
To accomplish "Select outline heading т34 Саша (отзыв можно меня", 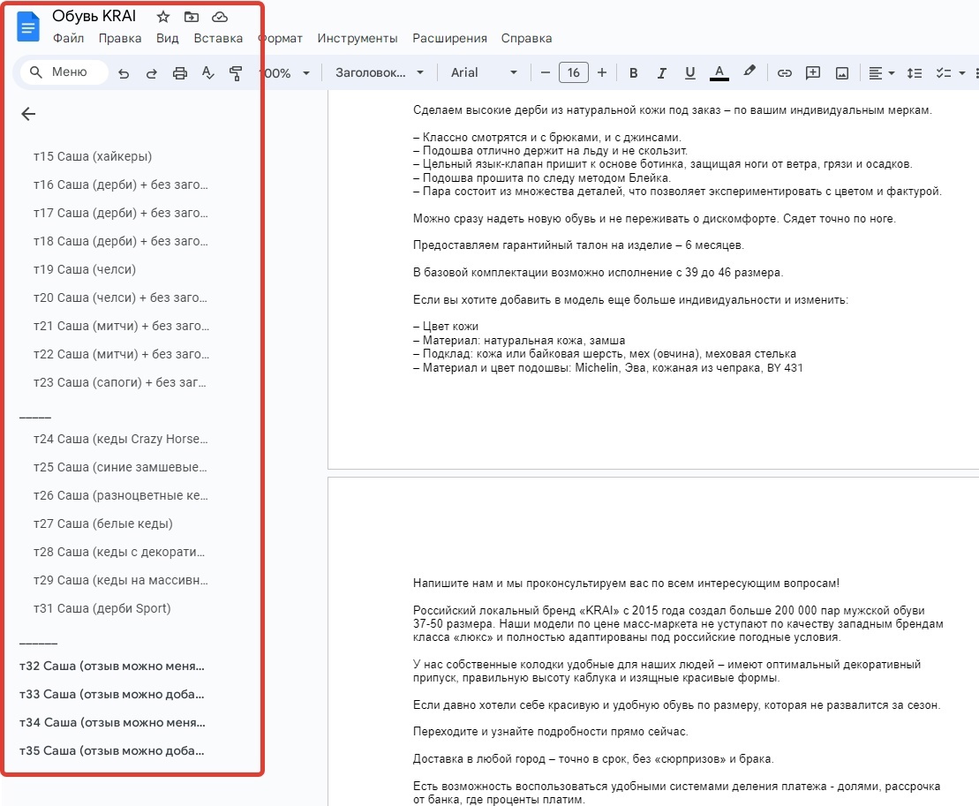I will coord(112,722).
